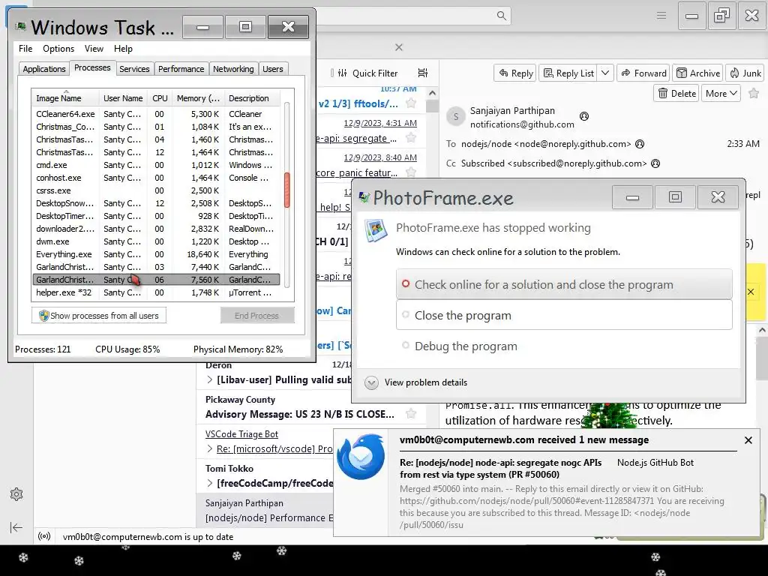
Task: Archive the open email message
Action: pos(698,73)
